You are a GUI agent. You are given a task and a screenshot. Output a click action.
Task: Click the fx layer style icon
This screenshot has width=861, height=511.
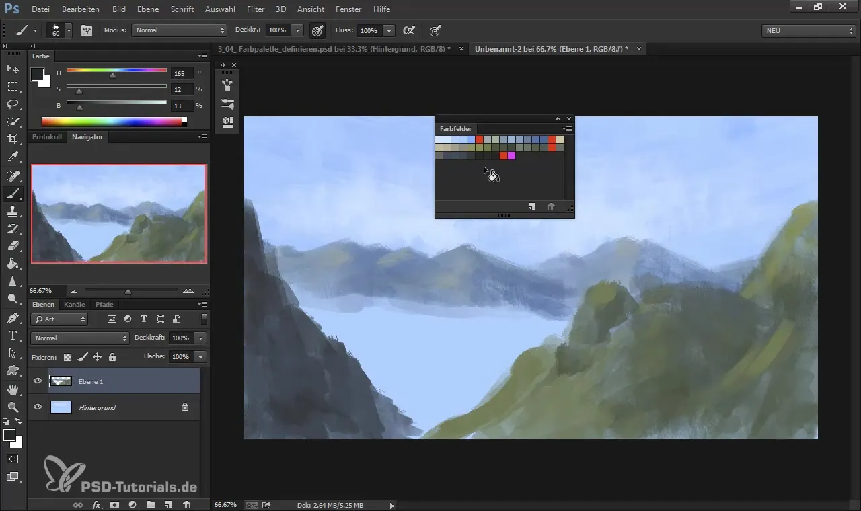tap(96, 504)
